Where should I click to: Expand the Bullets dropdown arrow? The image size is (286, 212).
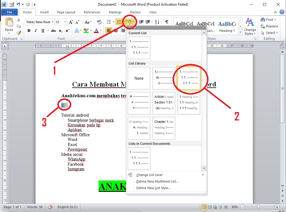[113, 22]
